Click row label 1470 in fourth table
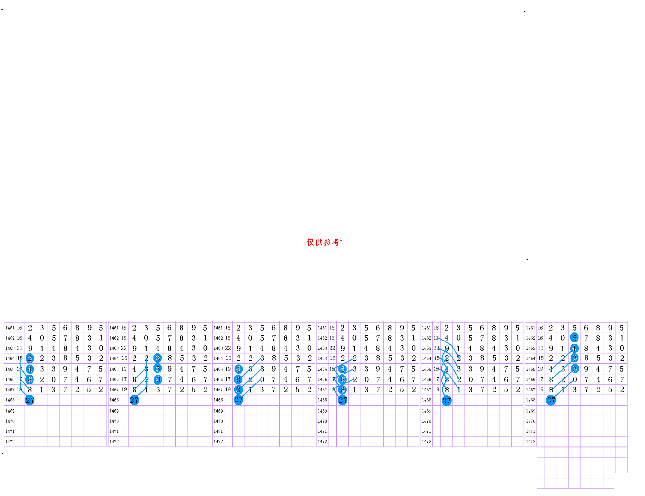The height and width of the screenshot is (496, 645). tap(323, 421)
